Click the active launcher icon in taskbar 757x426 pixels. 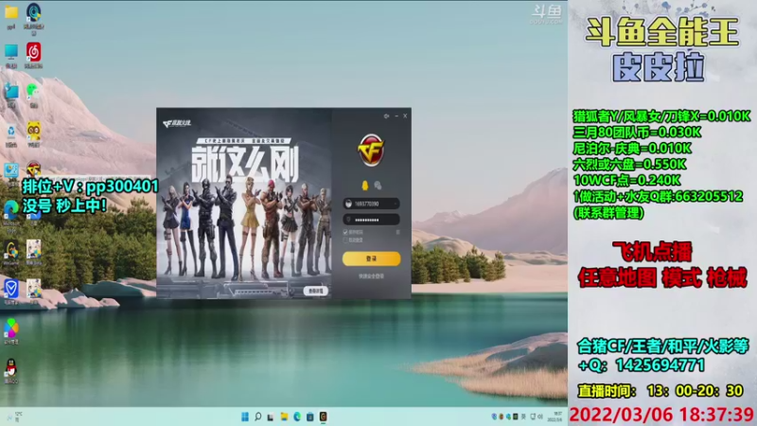click(x=324, y=417)
